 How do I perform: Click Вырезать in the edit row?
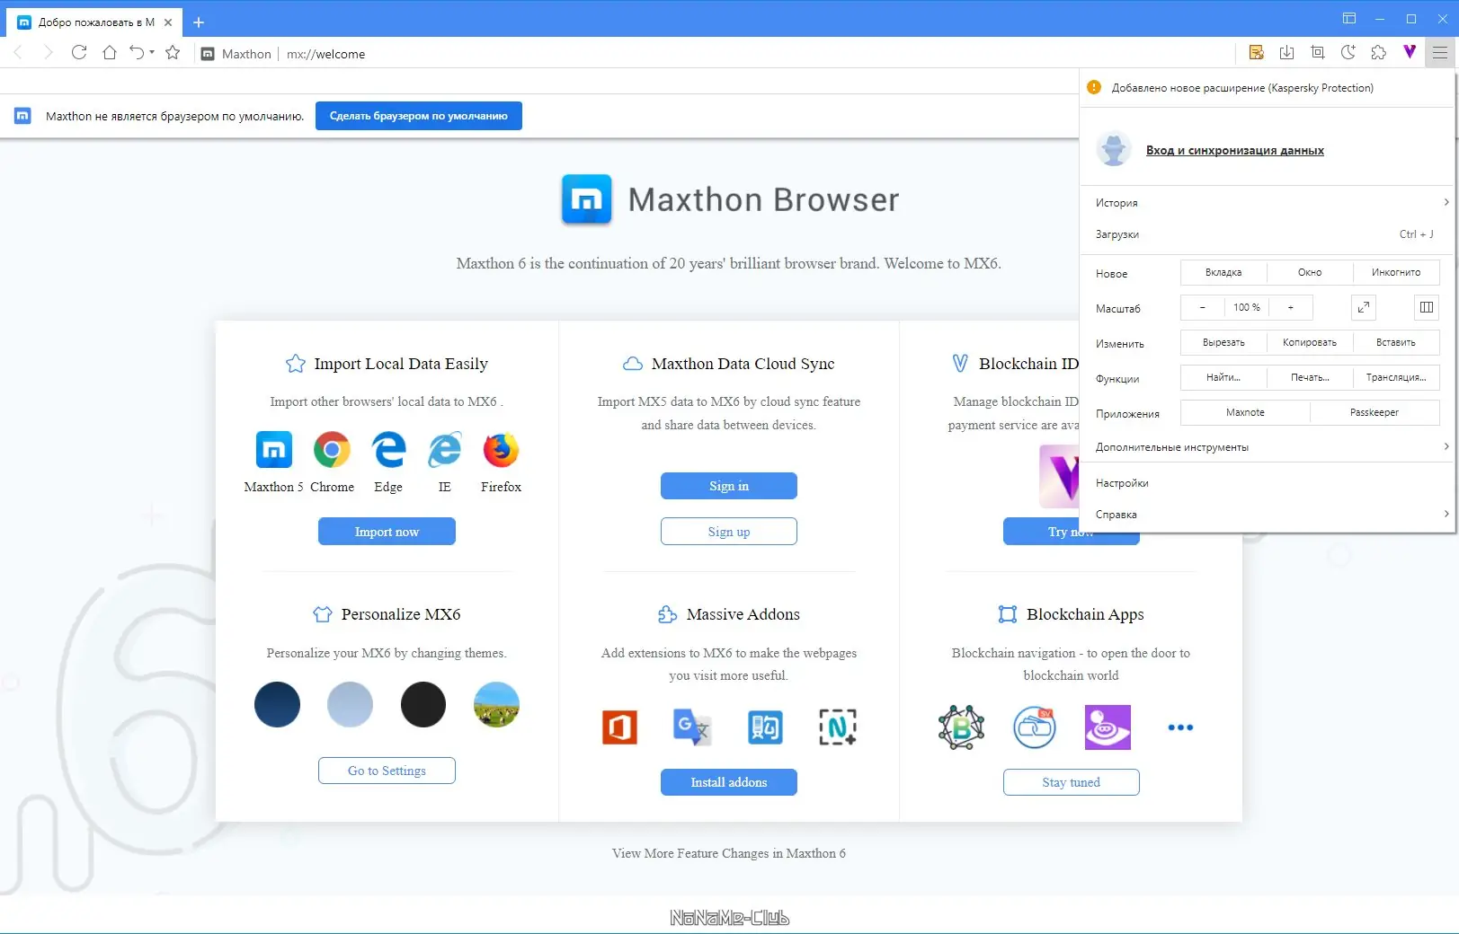[1223, 342]
